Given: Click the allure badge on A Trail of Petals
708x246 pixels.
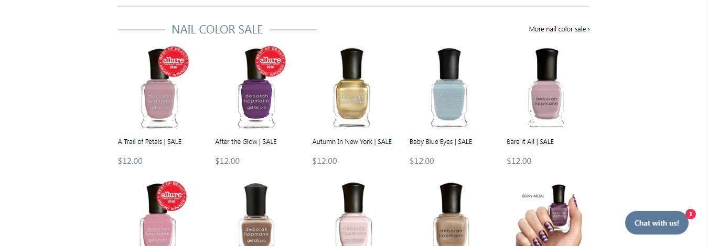Looking at the screenshot, I should 173,61.
